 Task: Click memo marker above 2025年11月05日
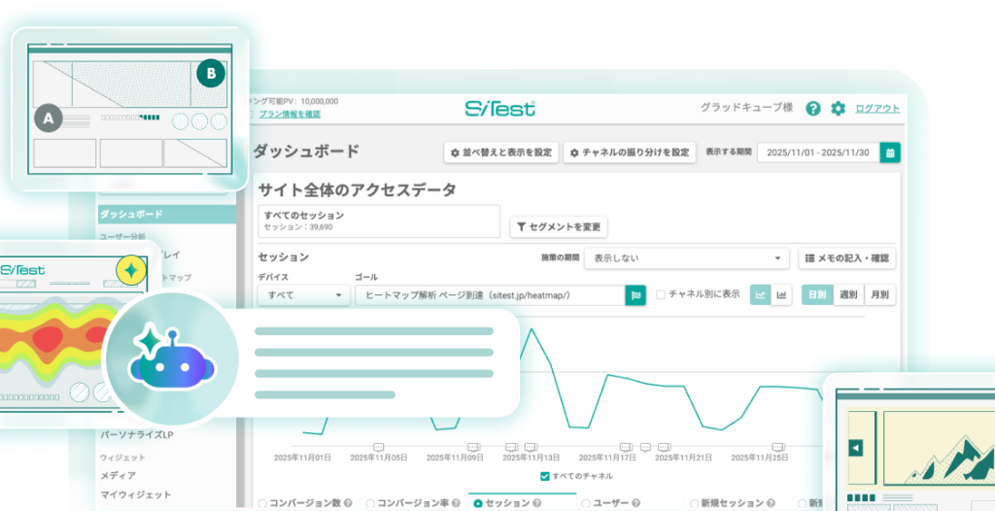[379, 446]
